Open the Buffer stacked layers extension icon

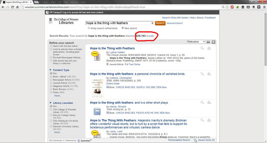point(243,7)
